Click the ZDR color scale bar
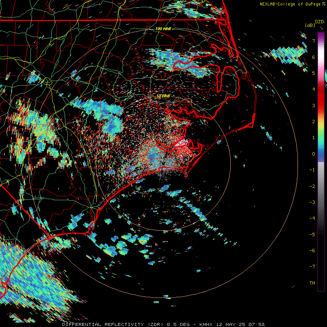This screenshot has height=327, width=327. (x=321, y=161)
